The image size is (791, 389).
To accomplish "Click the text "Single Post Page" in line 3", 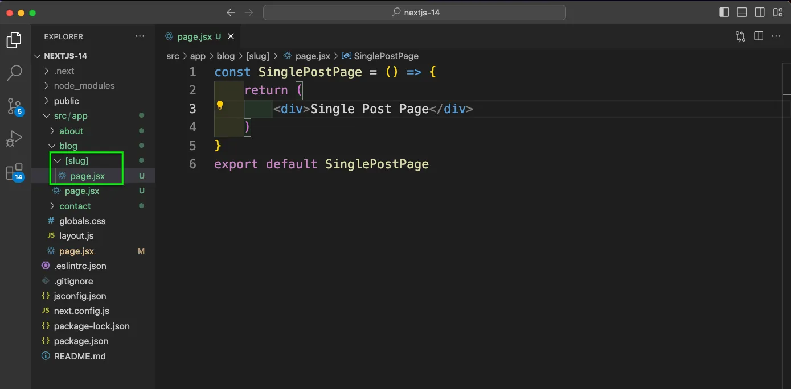I will pos(369,109).
